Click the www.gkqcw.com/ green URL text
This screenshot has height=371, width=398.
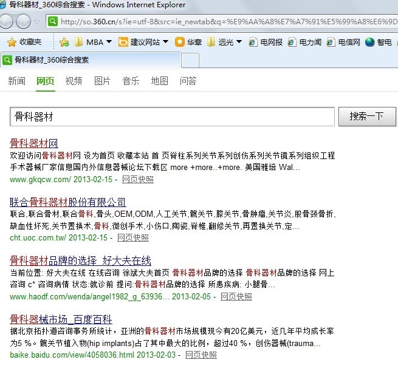point(40,180)
